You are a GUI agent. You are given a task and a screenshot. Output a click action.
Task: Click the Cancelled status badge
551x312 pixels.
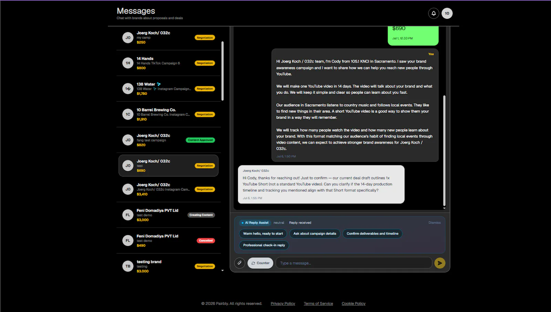(x=206, y=241)
